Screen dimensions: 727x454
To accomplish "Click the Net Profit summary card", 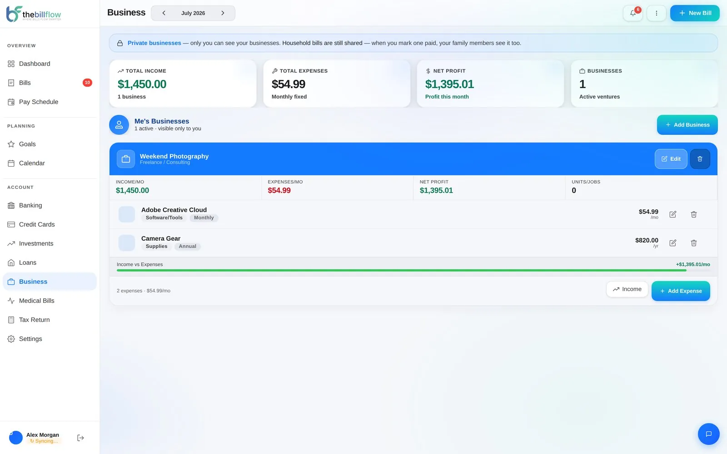I will coord(490,84).
